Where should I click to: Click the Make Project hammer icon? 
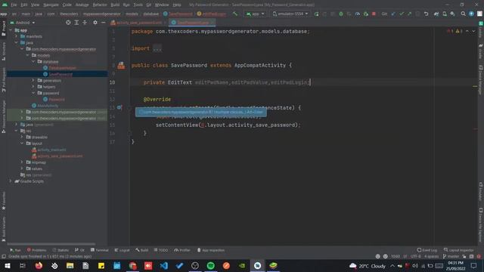(x=235, y=14)
